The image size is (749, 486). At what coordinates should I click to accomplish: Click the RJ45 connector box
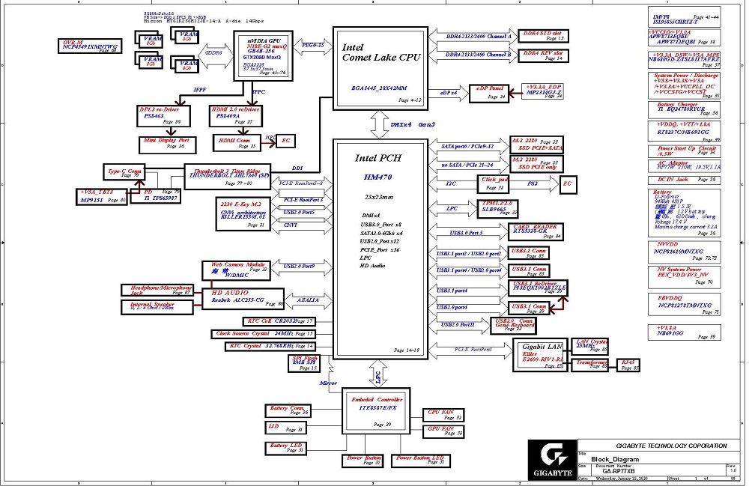click(x=628, y=365)
